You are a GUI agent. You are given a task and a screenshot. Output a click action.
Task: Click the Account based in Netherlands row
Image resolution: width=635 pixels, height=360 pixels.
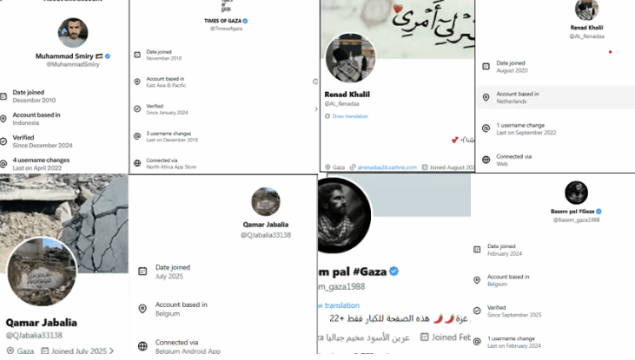point(556,97)
